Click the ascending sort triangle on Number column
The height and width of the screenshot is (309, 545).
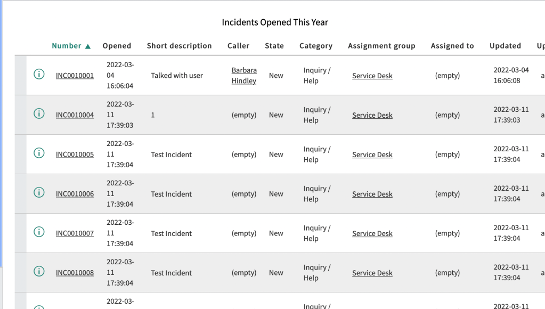click(x=87, y=46)
